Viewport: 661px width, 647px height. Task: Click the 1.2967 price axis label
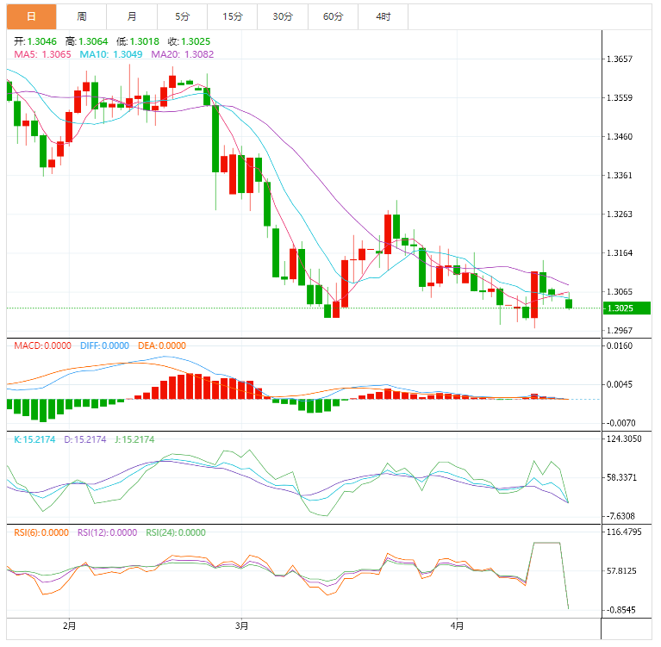620,331
